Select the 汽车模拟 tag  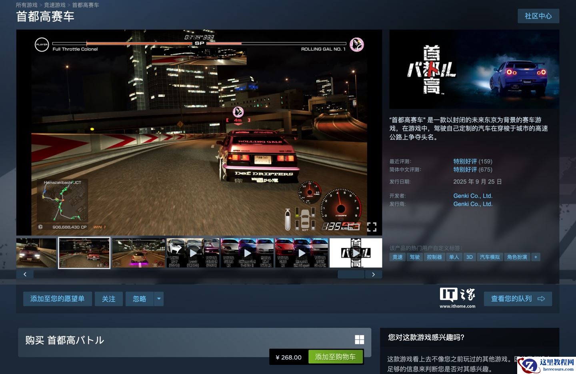point(490,257)
